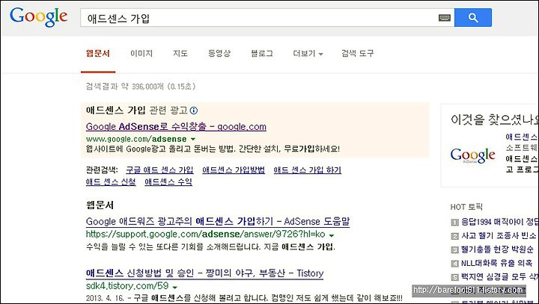Screen dimensions: 539x304
Task: Open hot topic 사고 헬기 조종사
Action: pos(499,236)
